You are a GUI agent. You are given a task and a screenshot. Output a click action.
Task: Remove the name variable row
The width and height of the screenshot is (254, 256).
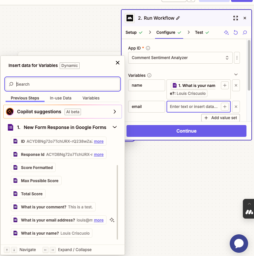pos(236,85)
